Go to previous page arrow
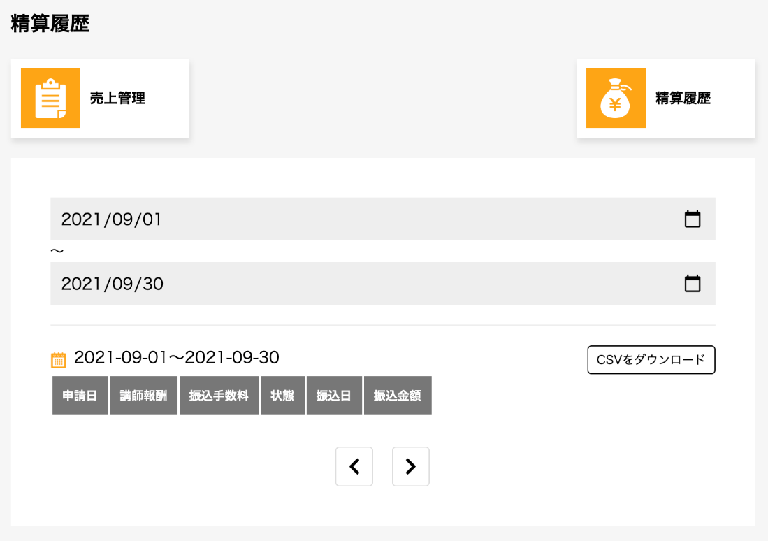Screen dimensions: 768x541 (354, 466)
